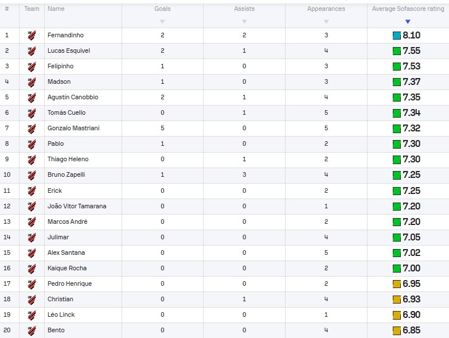The image size is (449, 338).
Task: Select the Name column header
Action: 56,9
